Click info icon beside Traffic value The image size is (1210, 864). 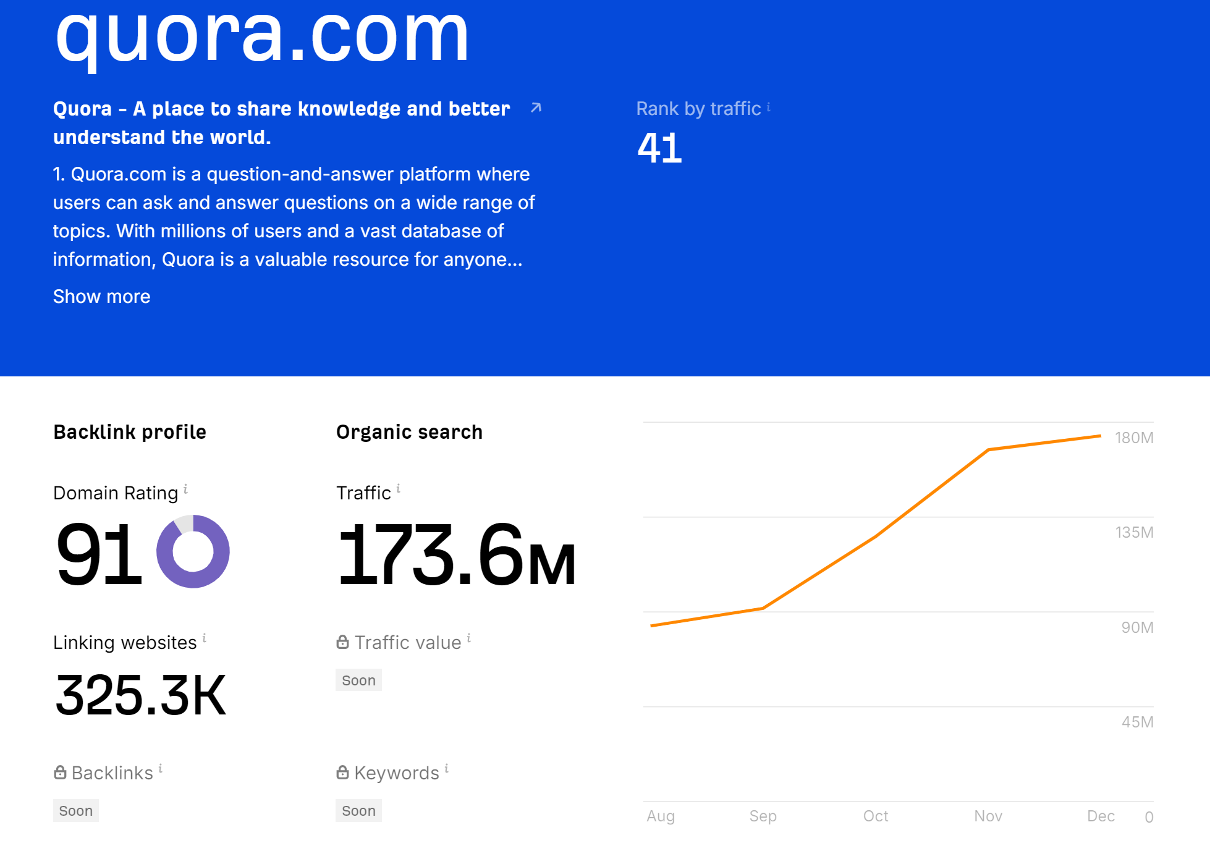(x=469, y=638)
